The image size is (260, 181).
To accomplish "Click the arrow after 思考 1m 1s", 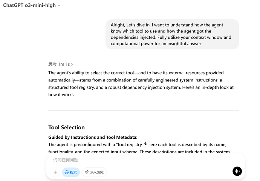I will pyautogui.click(x=72, y=64).
